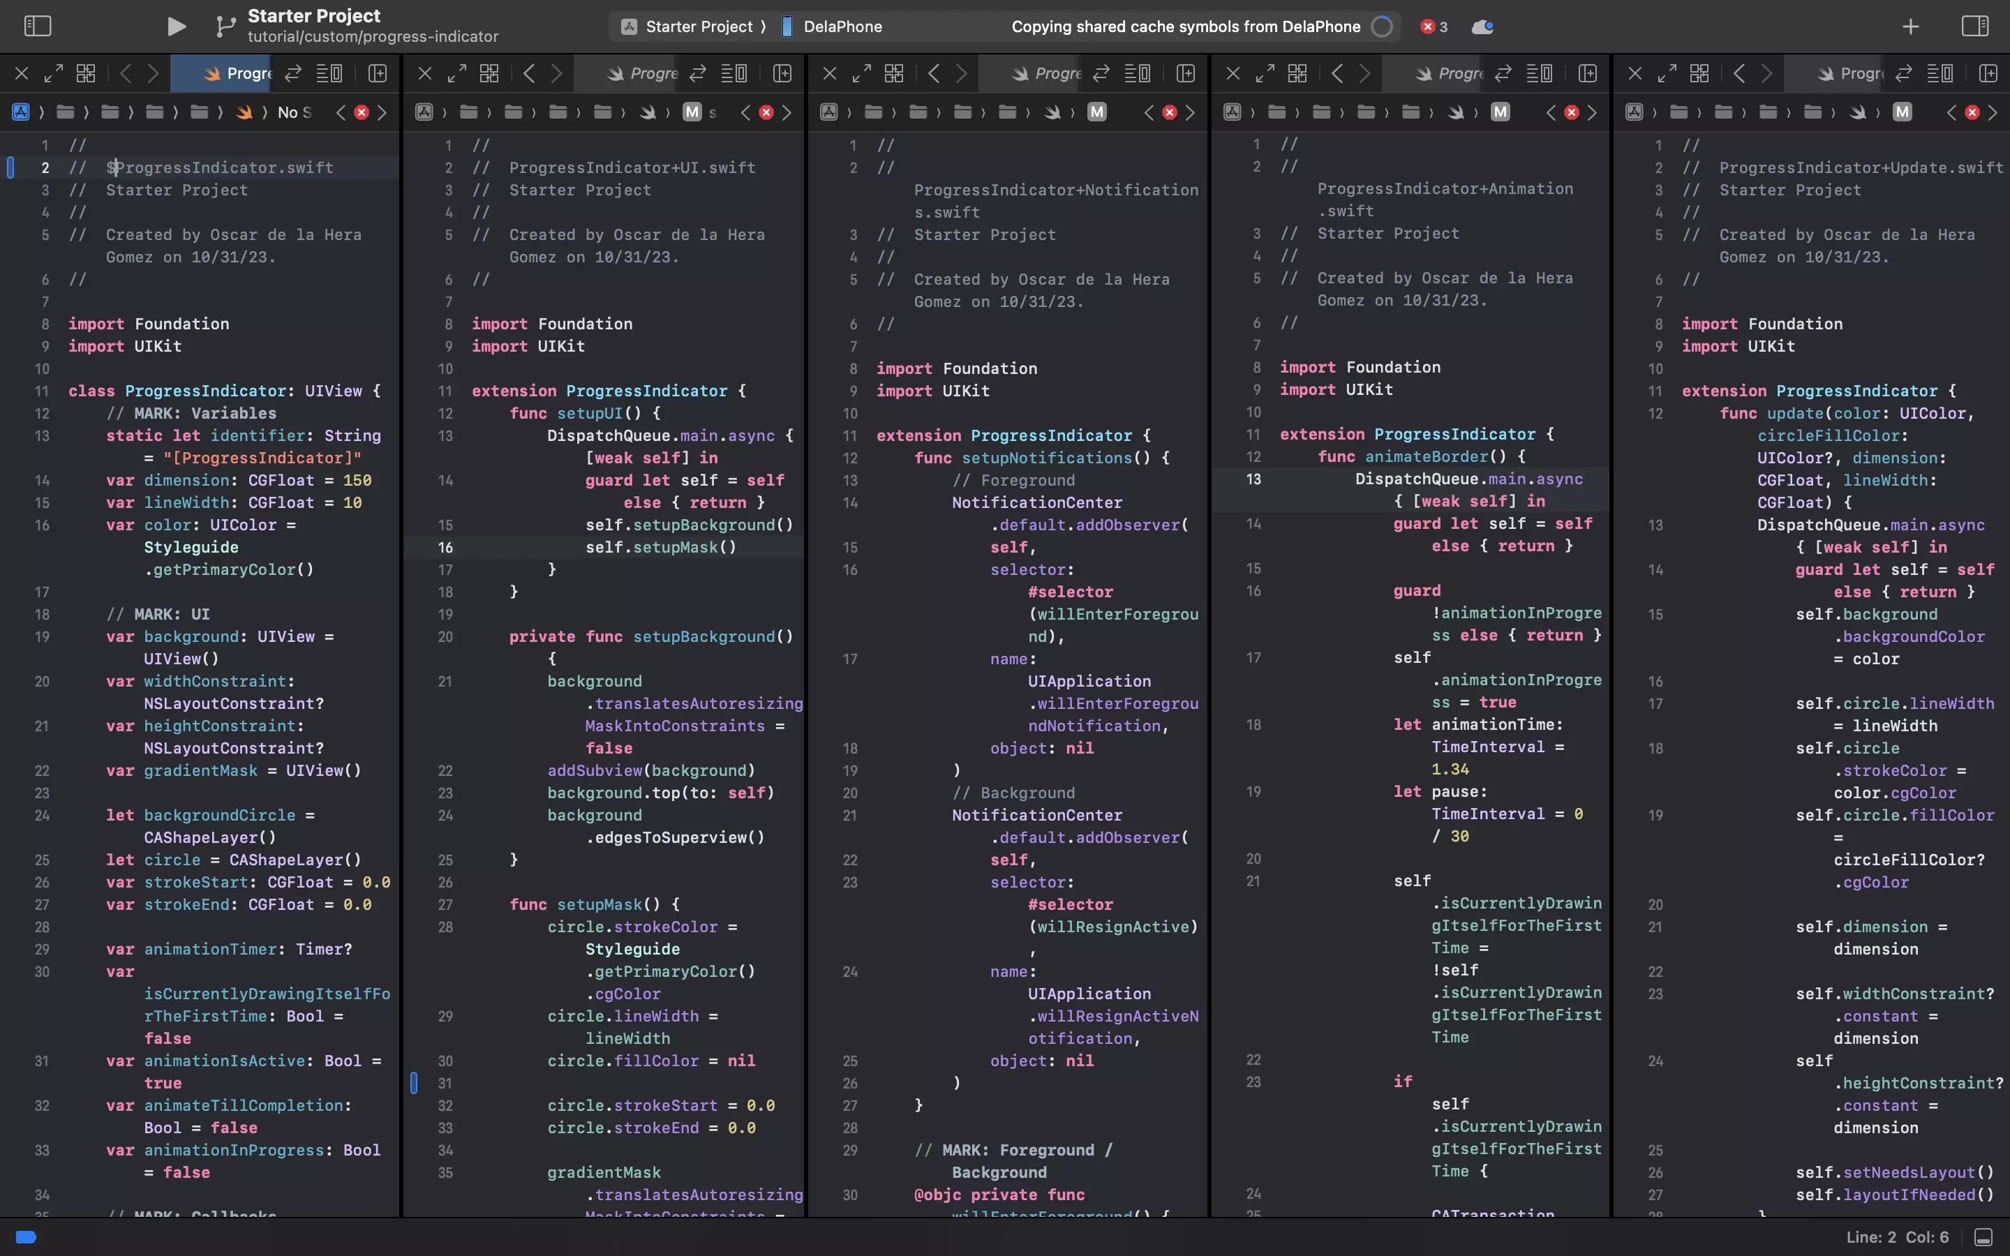This screenshot has height=1256, width=2010.
Task: Click project icon in ProgressIndicator.swift jump bar
Action: (21, 112)
